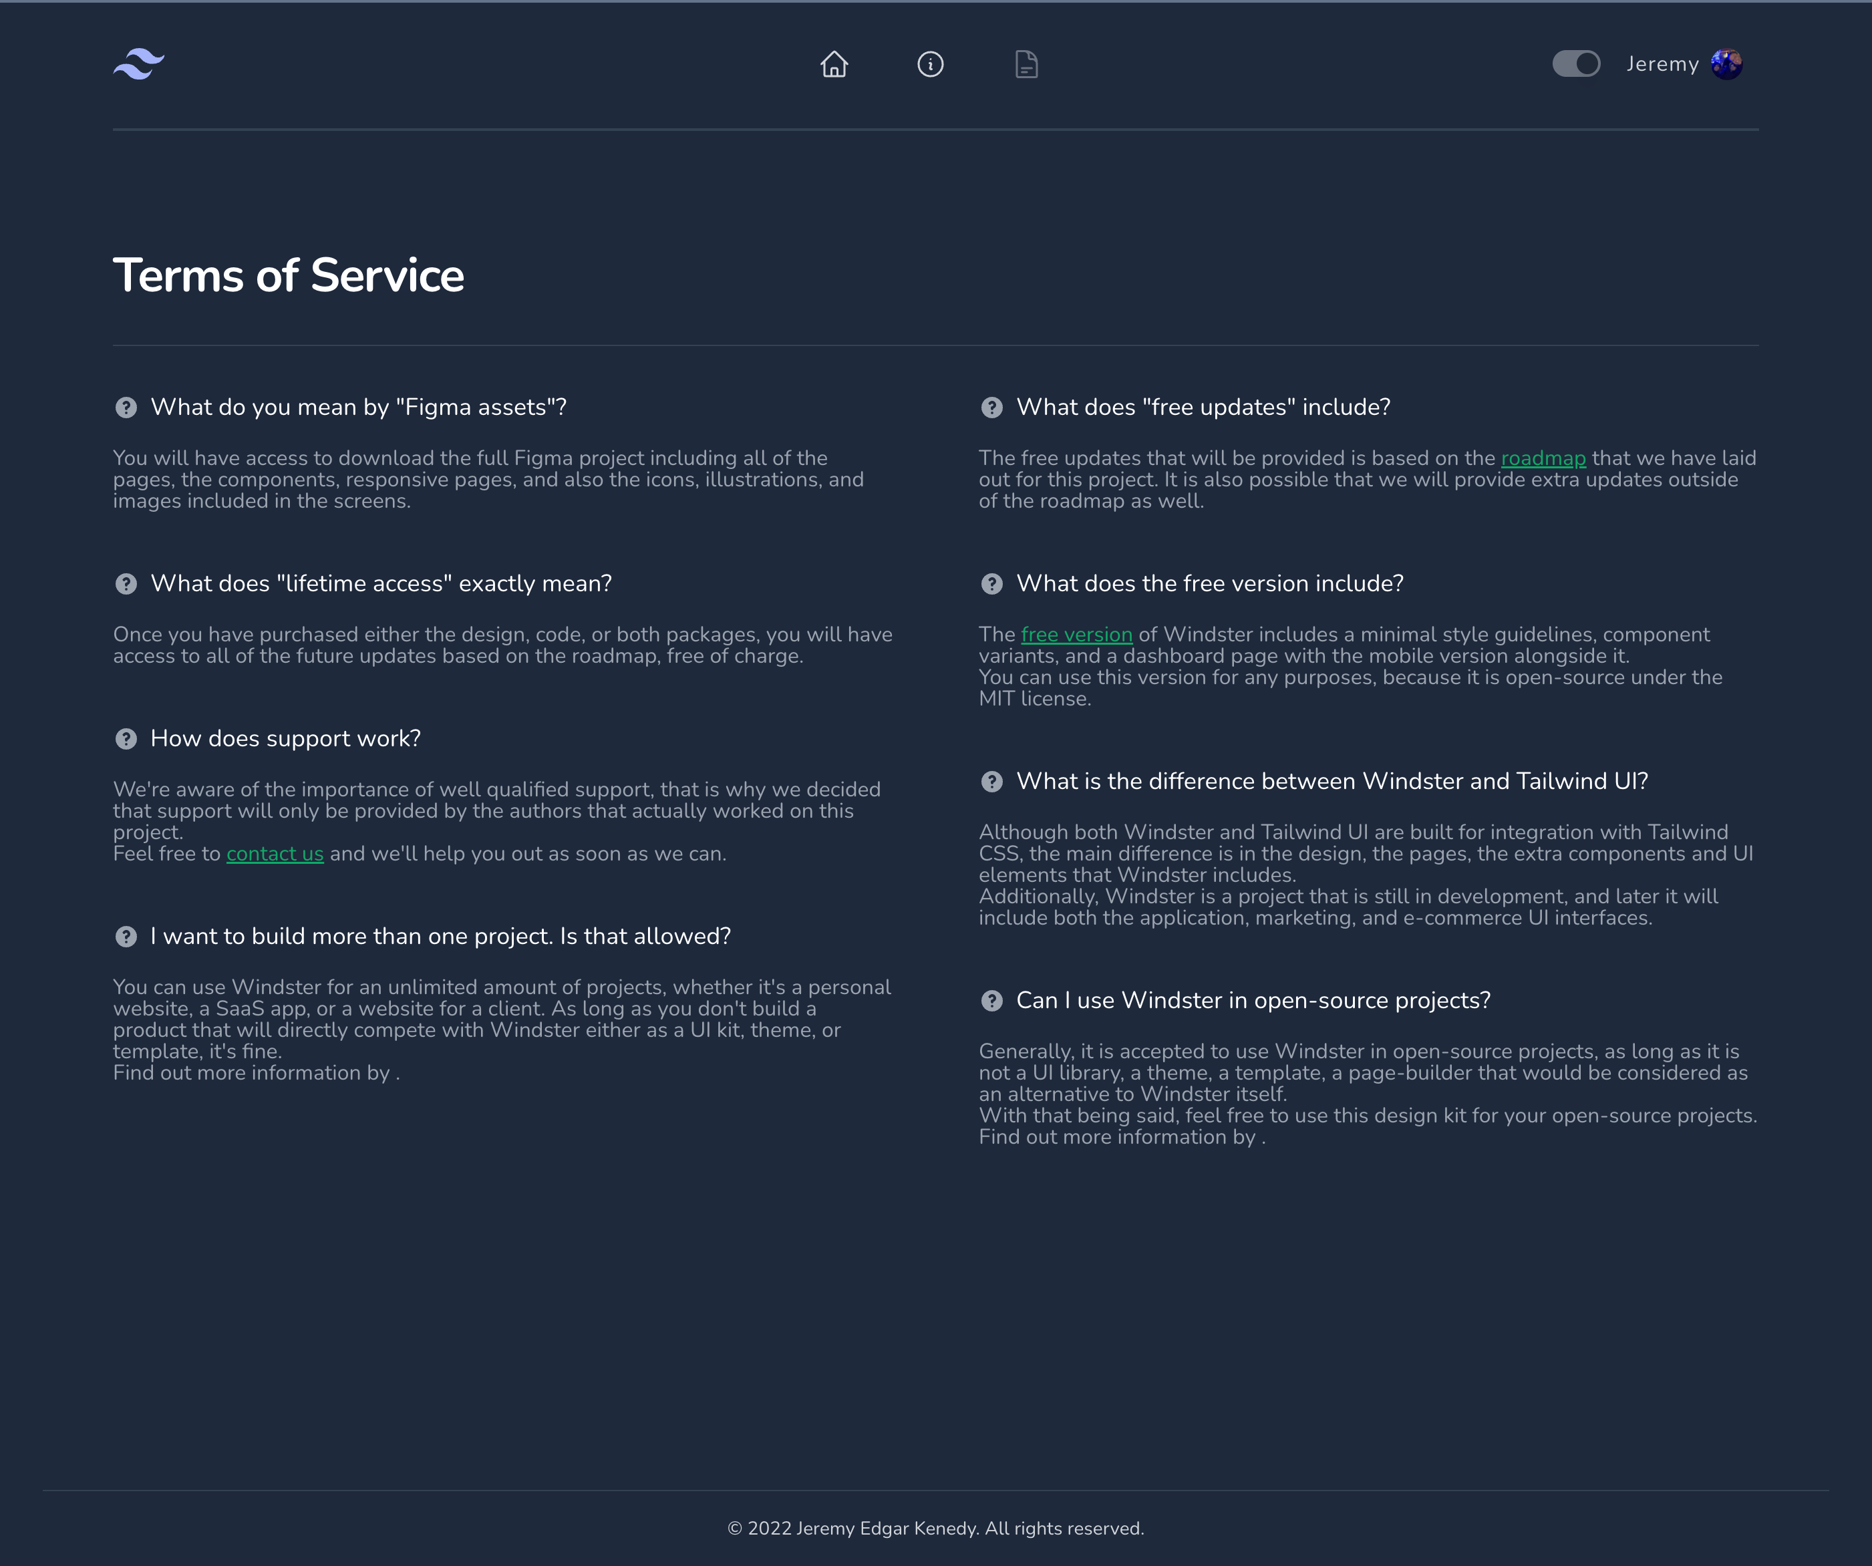This screenshot has height=1566, width=1872.
Task: Click question icon beside Windster vs Tailwind UI
Action: pyautogui.click(x=991, y=782)
